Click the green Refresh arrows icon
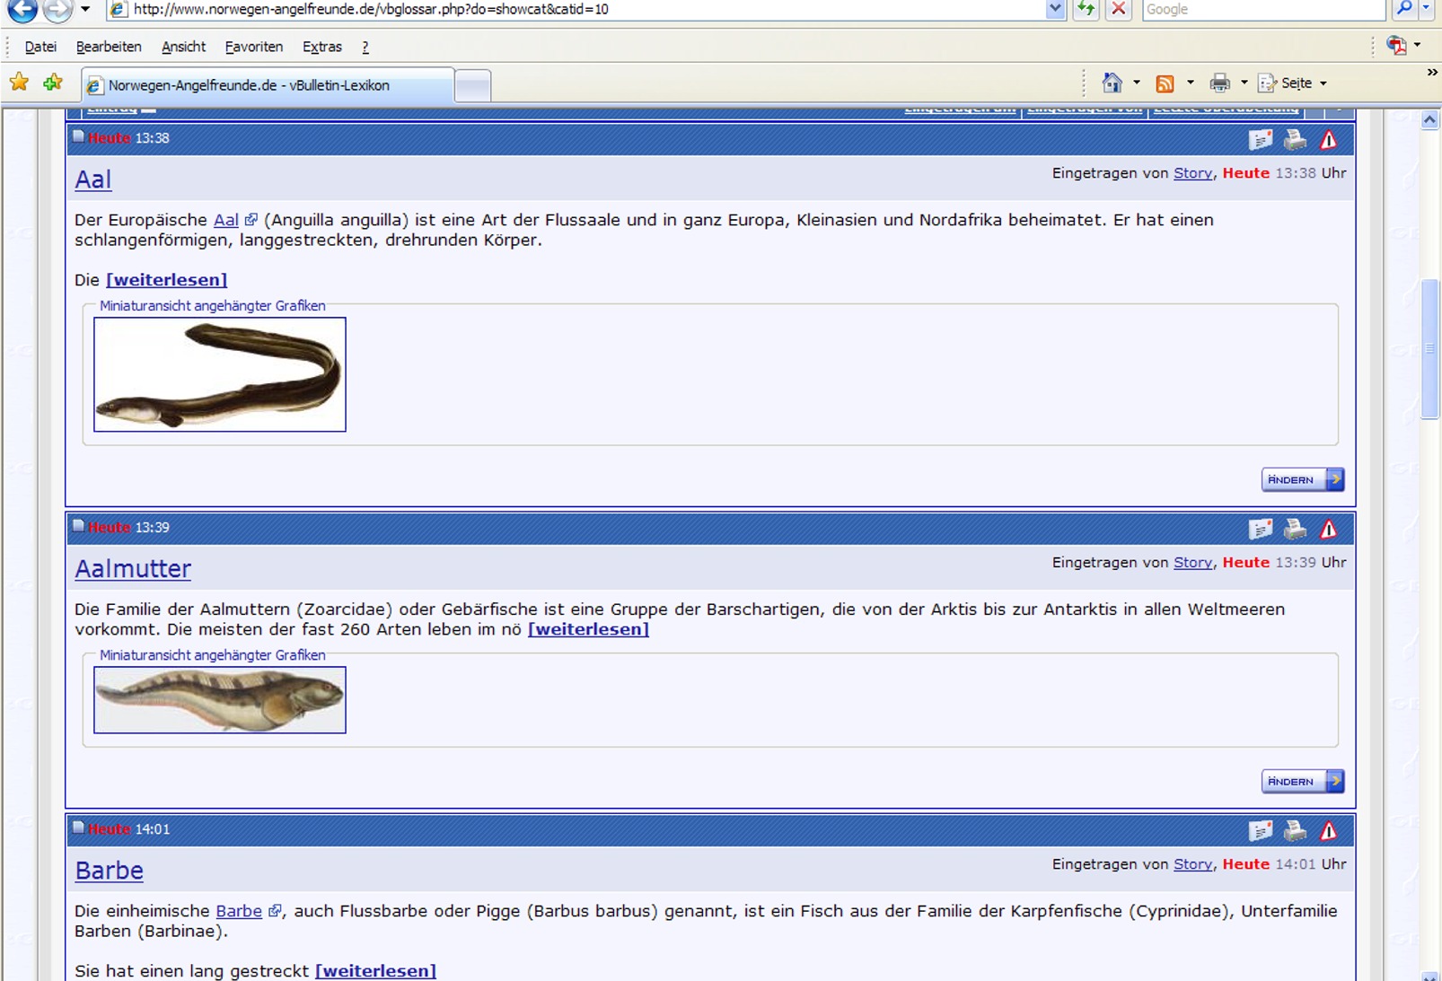The image size is (1442, 981). [x=1086, y=9]
